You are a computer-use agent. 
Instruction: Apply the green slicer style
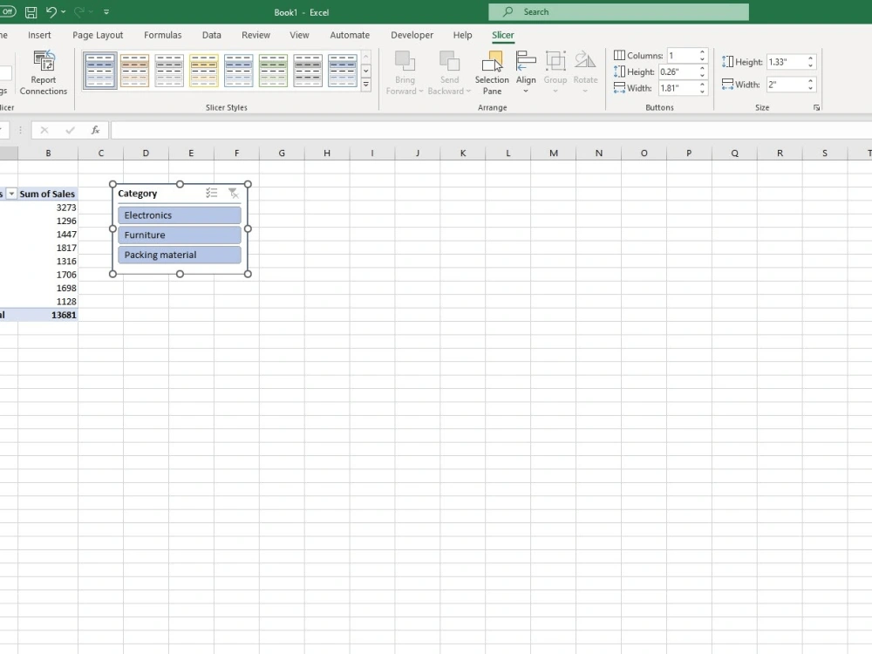click(x=273, y=71)
